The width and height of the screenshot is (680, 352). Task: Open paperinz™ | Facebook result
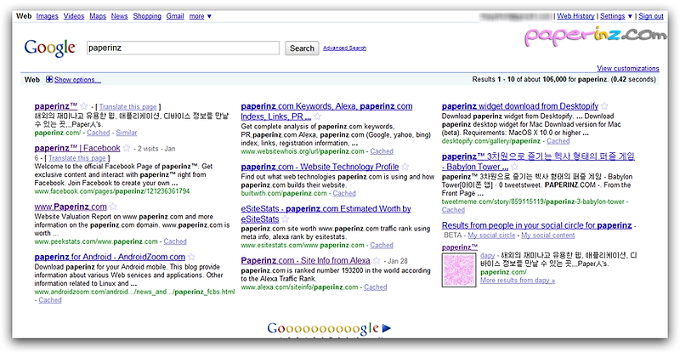(x=77, y=149)
